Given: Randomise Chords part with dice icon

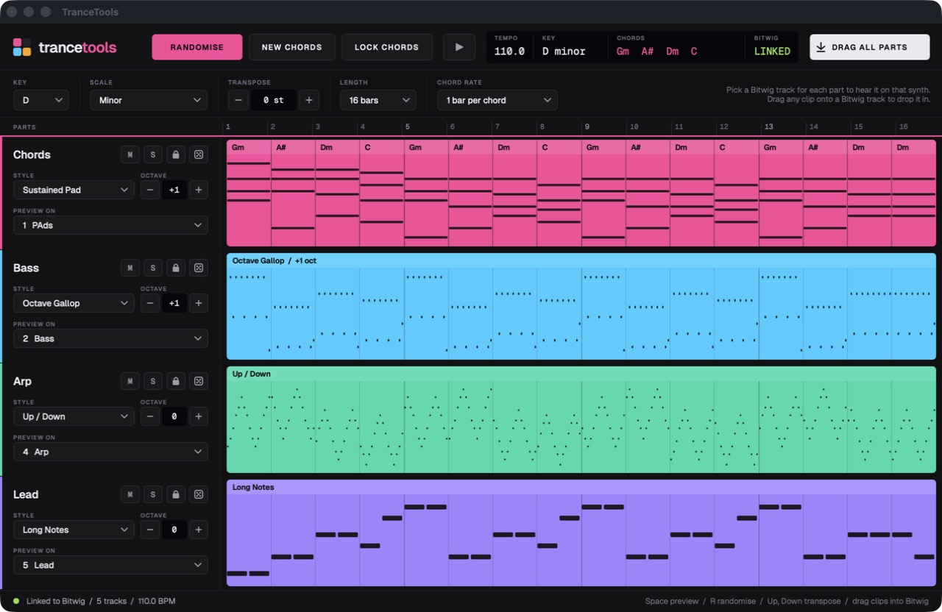Looking at the screenshot, I should tap(199, 154).
